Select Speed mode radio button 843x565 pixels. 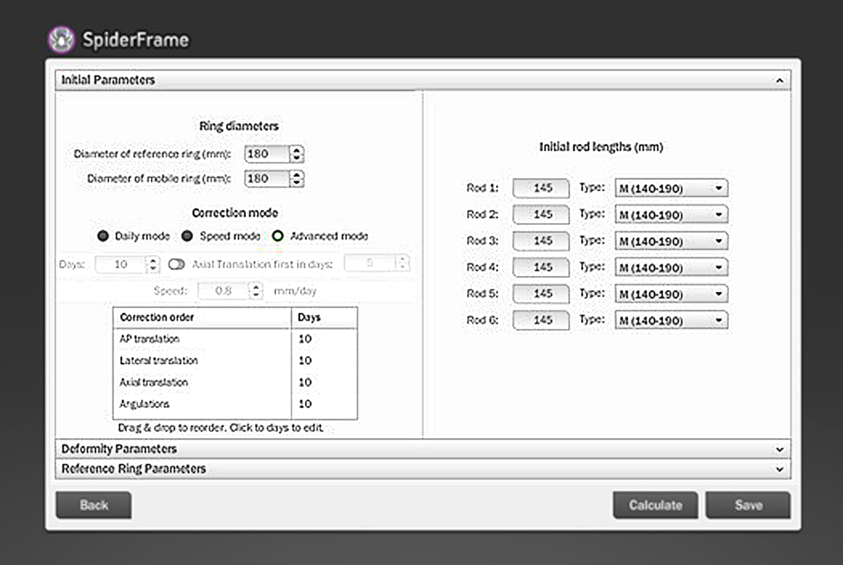point(187,236)
